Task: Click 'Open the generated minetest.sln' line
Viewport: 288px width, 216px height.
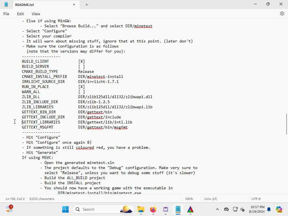Action: [77, 163]
